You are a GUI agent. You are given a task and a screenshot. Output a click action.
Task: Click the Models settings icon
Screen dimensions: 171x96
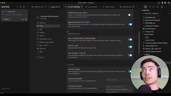(x=38, y=33)
